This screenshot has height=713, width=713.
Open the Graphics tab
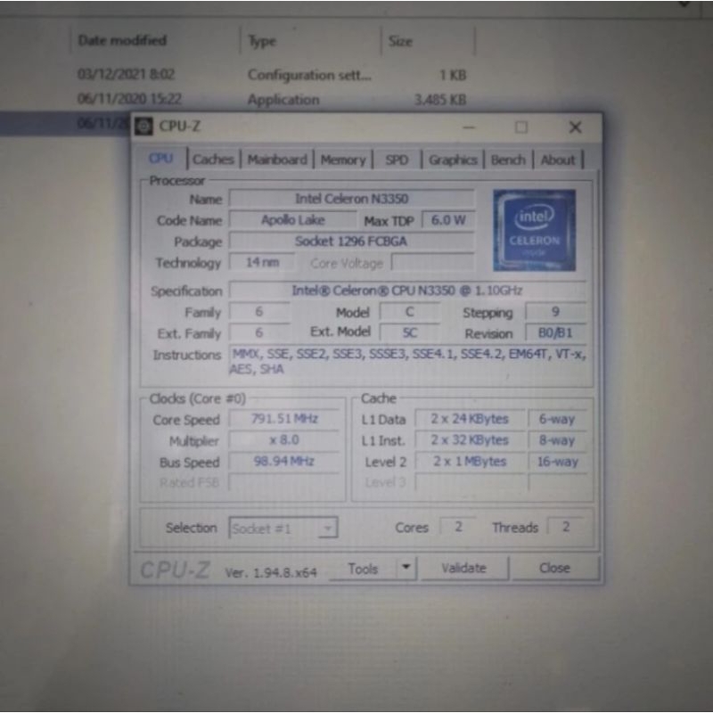coord(453,160)
